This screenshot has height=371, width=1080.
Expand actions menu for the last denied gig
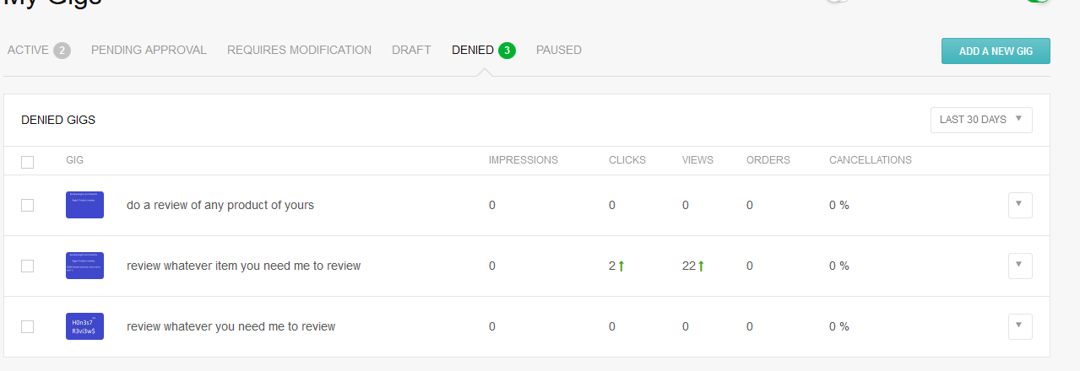click(1020, 326)
